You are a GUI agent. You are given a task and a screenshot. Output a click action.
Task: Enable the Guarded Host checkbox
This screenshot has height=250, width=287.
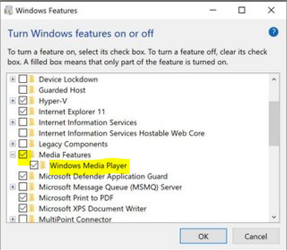(23, 90)
